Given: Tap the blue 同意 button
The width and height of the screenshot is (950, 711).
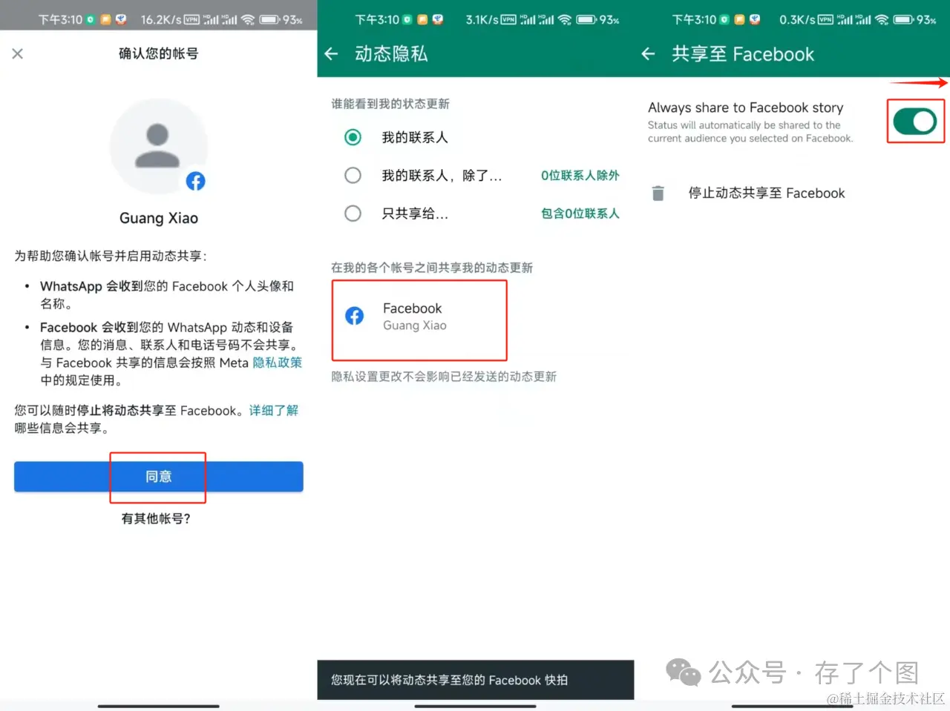Looking at the screenshot, I should click(x=159, y=477).
